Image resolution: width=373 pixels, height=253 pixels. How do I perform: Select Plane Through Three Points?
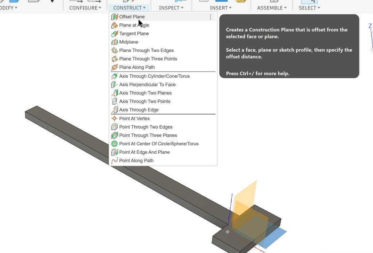coord(163,59)
